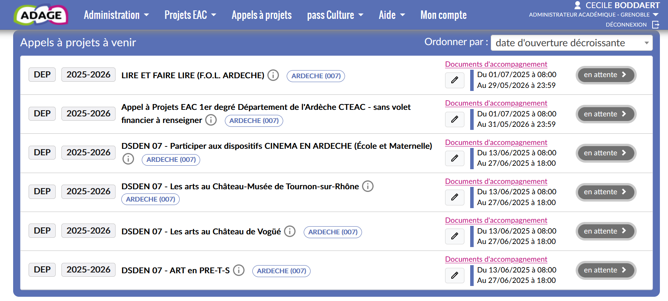668x301 pixels.
Task: Click ARDECHE (007) tag on LIRE ET FAIRE LIRE
Action: click(x=316, y=76)
